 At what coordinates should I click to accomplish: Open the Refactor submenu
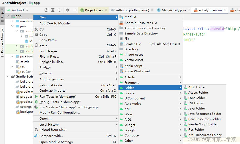coord(76,73)
